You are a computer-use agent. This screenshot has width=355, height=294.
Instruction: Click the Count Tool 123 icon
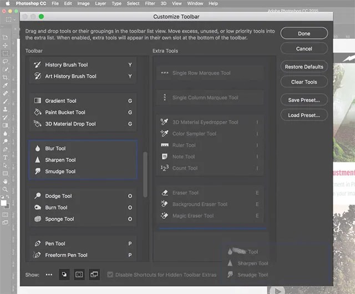(x=165, y=168)
